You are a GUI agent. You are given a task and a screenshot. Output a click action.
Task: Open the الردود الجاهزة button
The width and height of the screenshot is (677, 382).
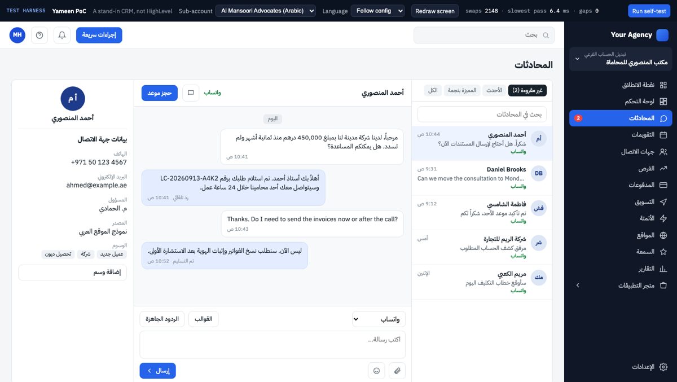click(162, 319)
